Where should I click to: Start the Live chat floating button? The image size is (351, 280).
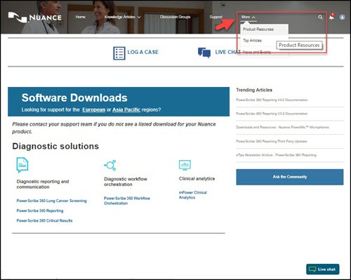point(323,269)
